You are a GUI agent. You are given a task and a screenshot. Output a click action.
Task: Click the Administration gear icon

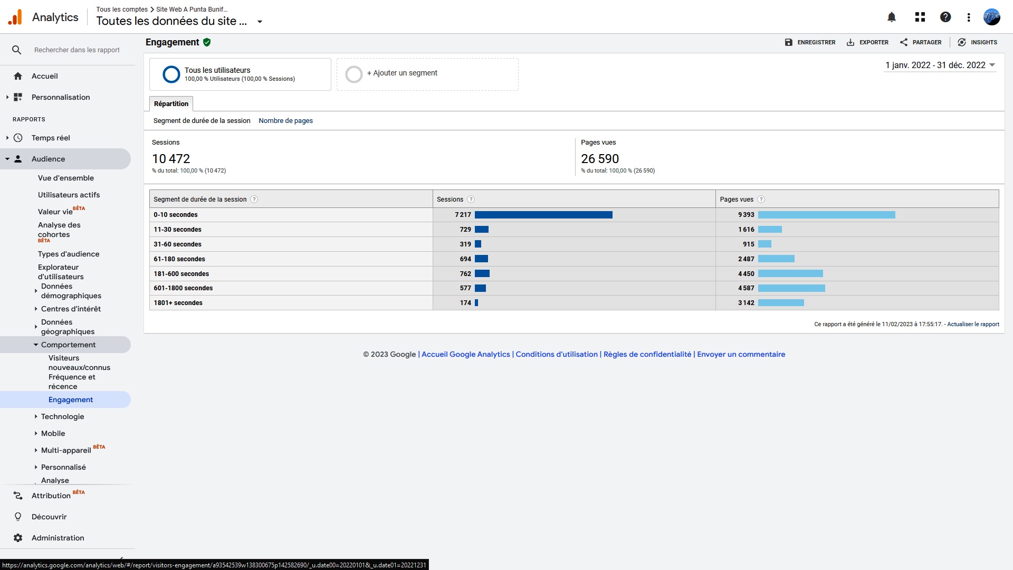(18, 538)
